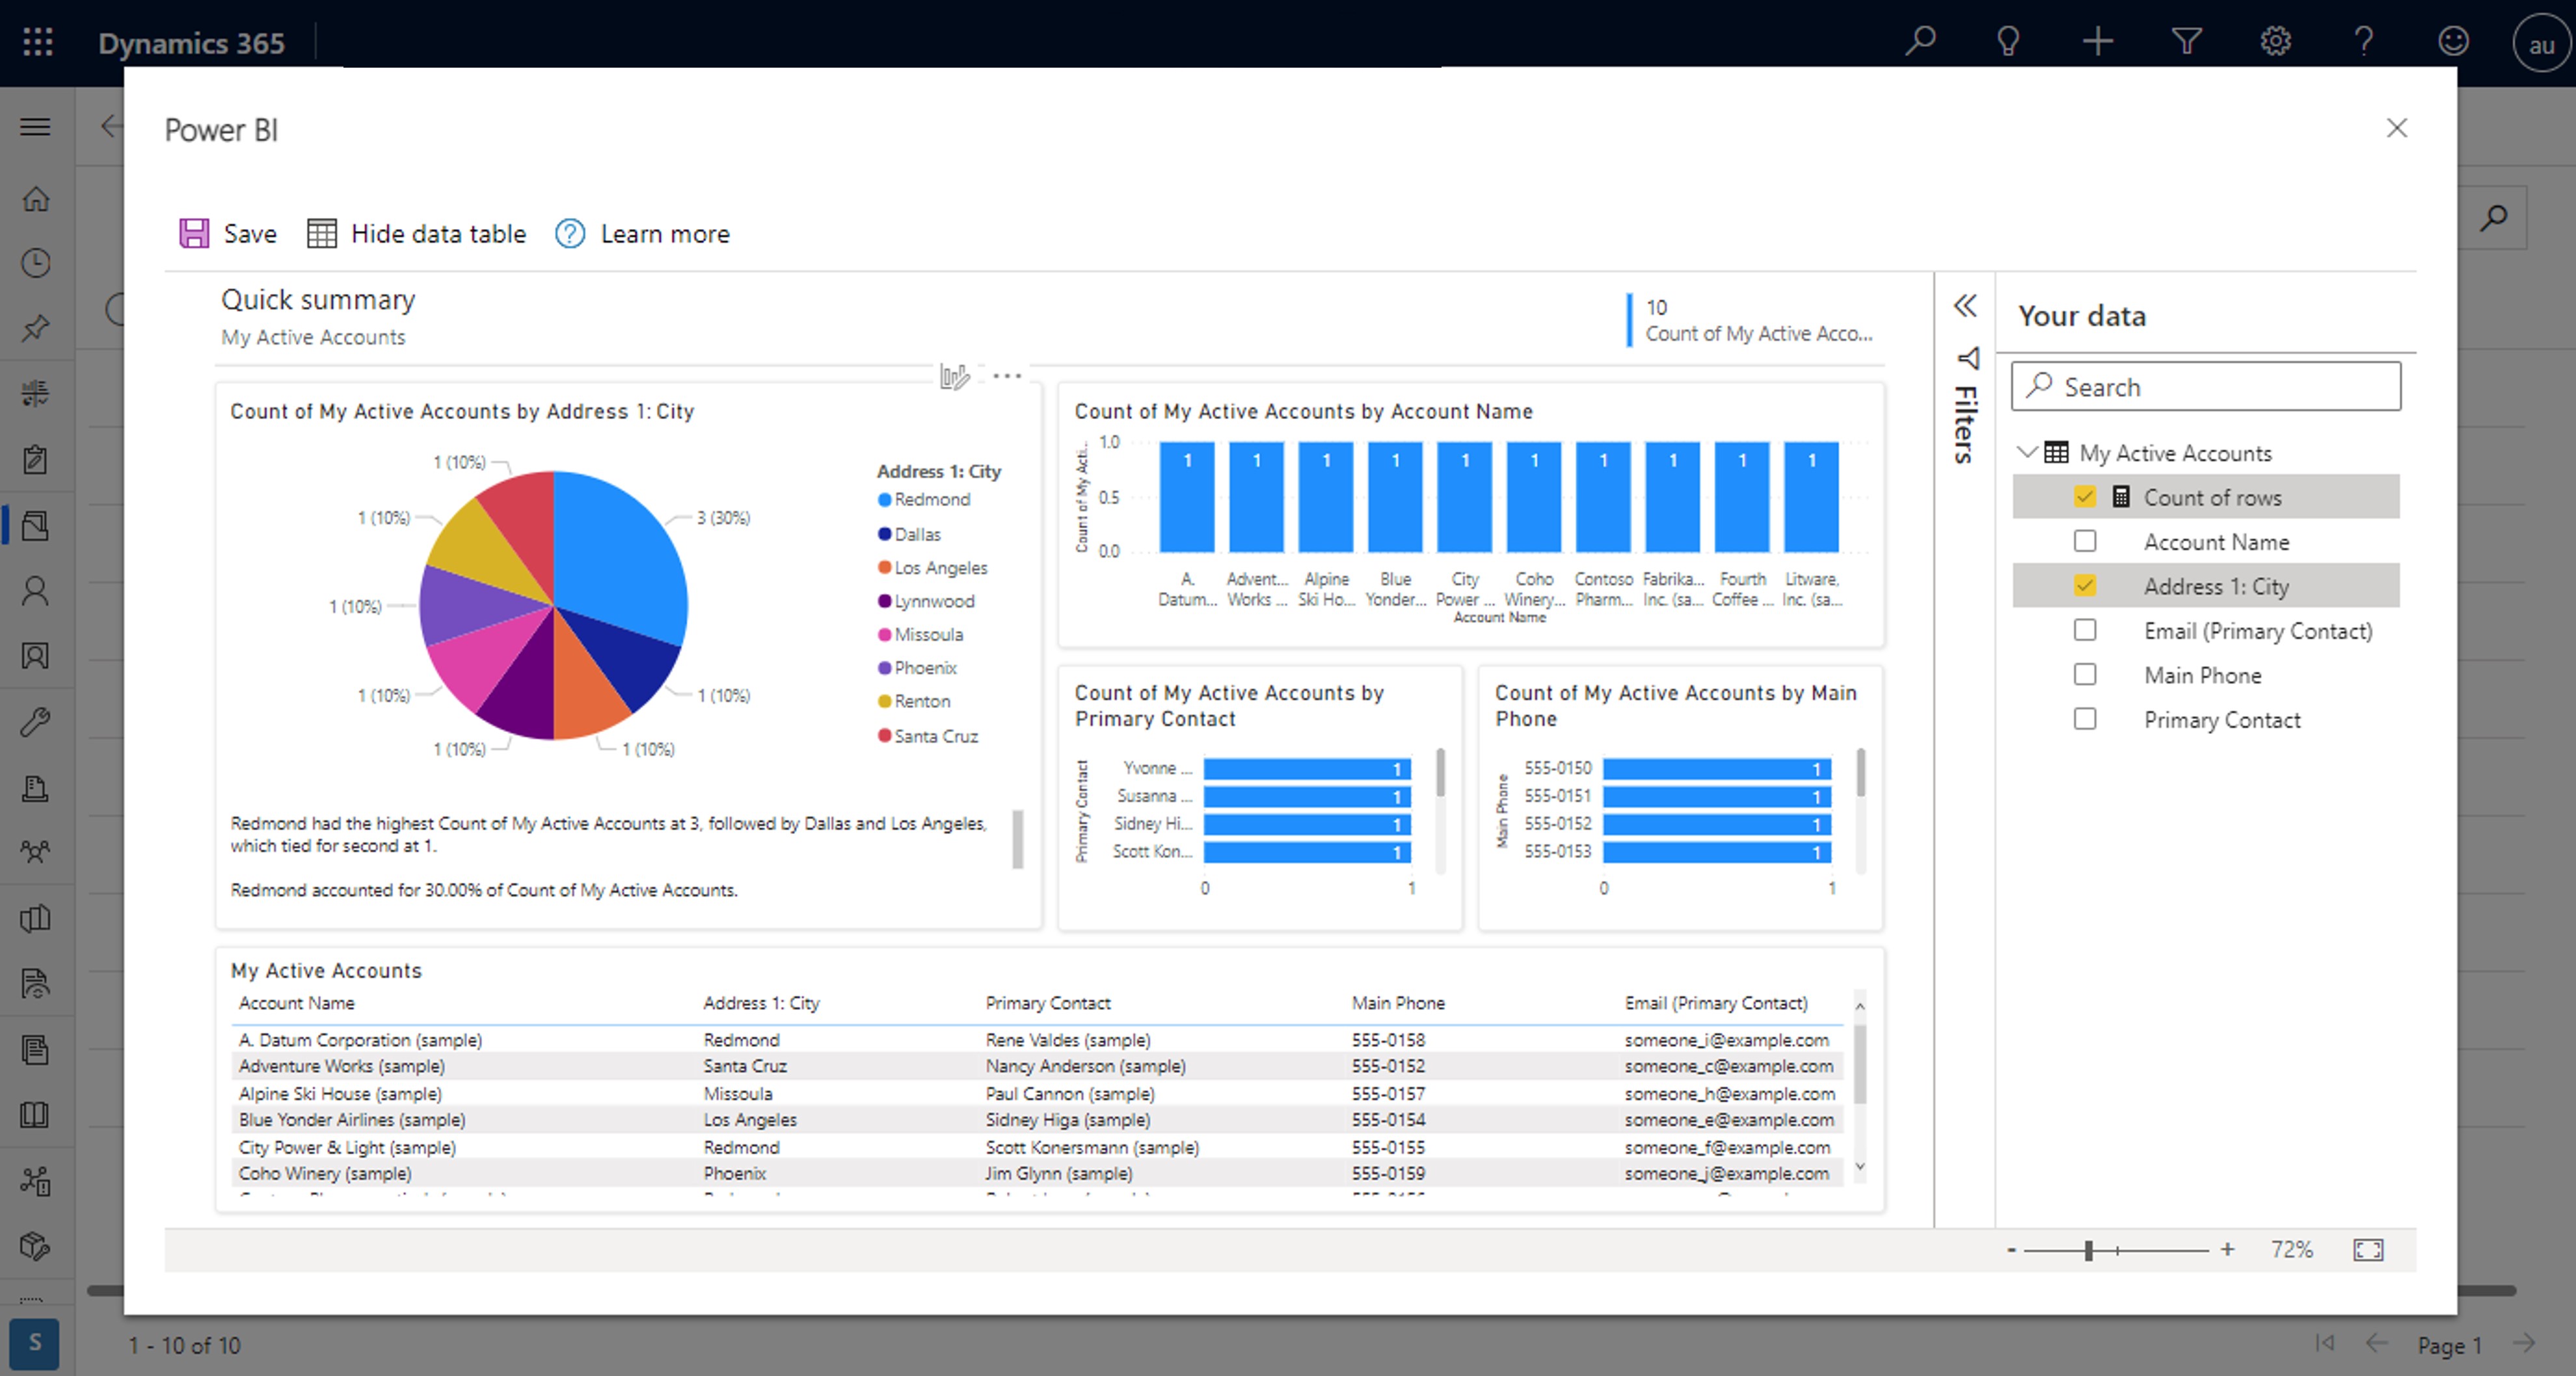The width and height of the screenshot is (2576, 1376).
Task: Check the Account Name field checkbox
Action: [2085, 541]
